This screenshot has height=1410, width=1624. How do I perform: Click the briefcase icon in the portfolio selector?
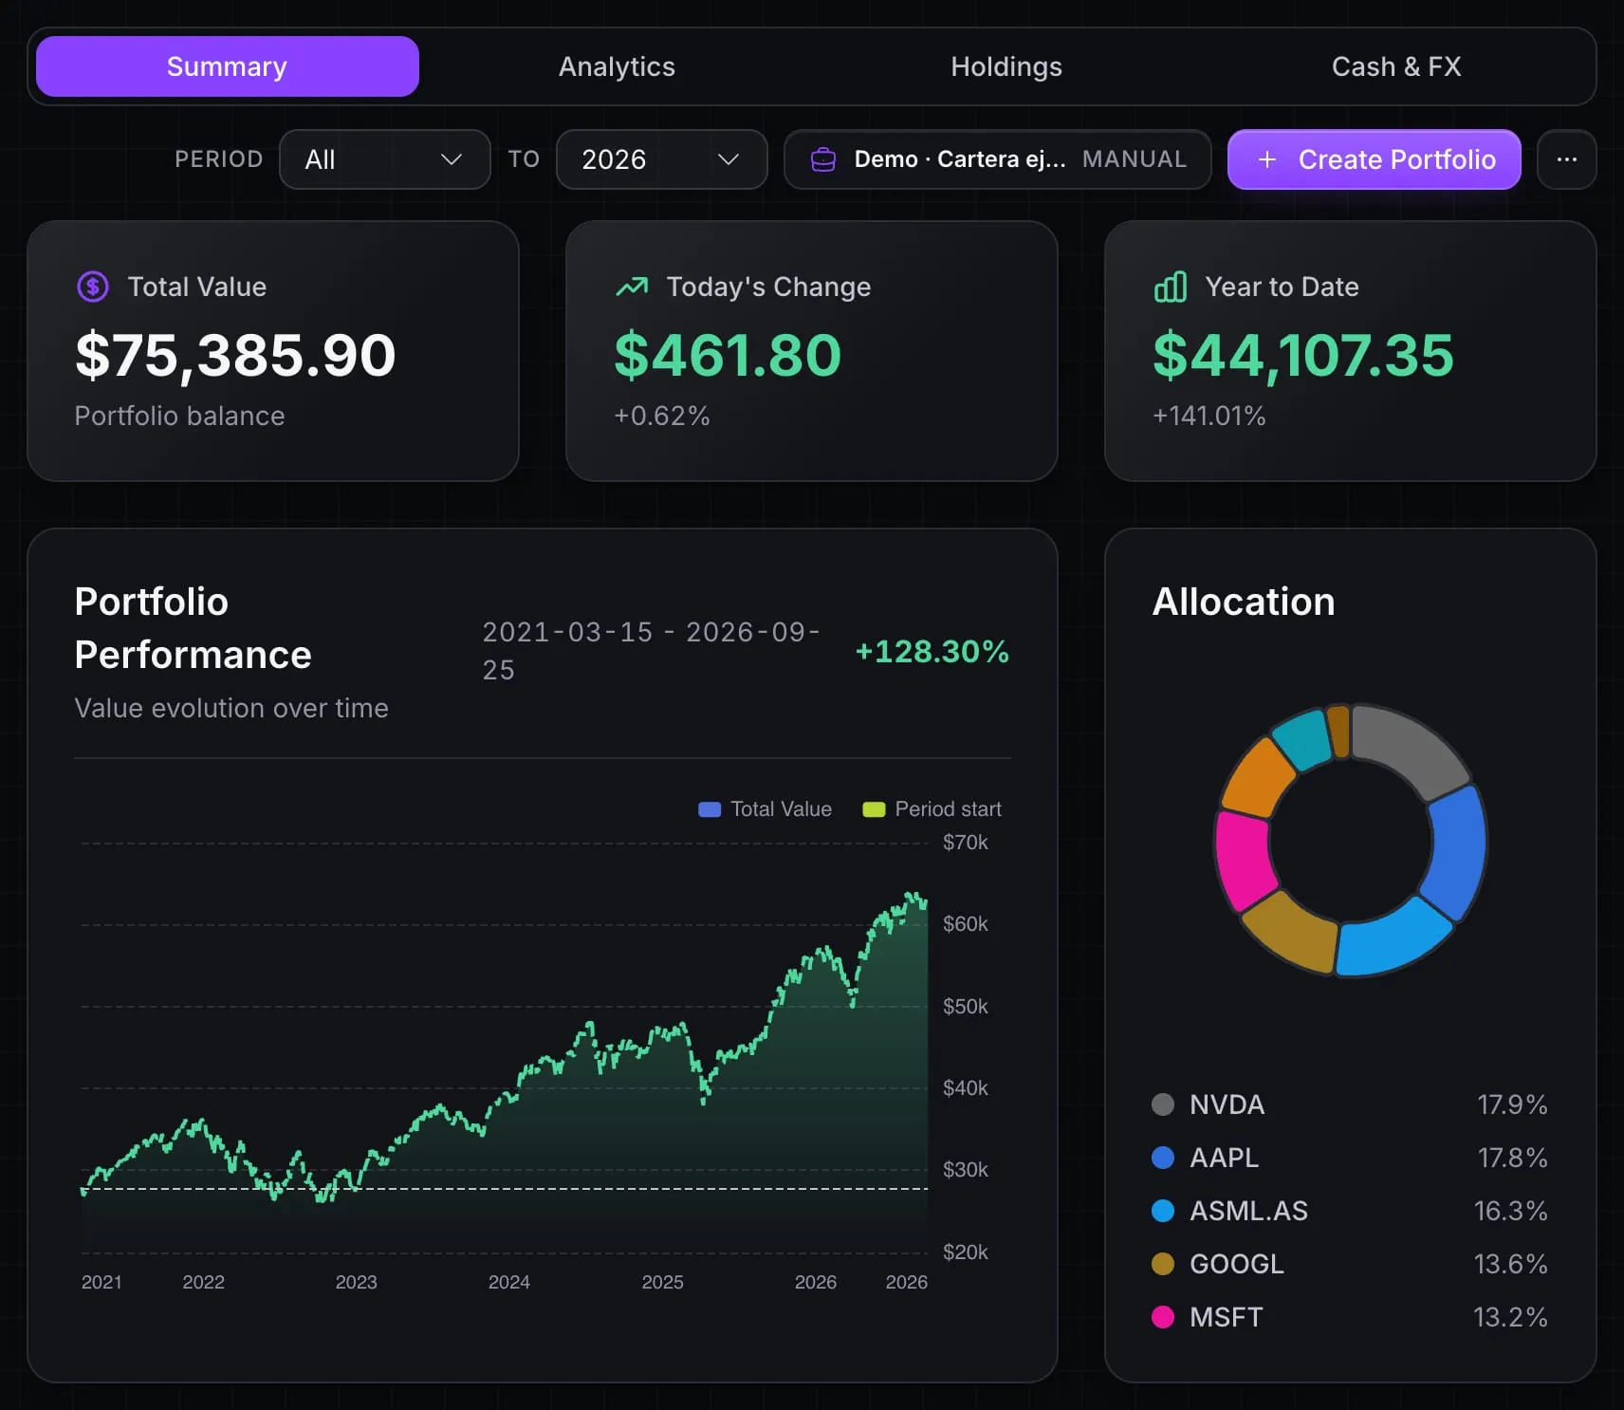(x=823, y=159)
